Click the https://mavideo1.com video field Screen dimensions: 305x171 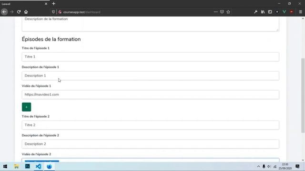click(151, 95)
